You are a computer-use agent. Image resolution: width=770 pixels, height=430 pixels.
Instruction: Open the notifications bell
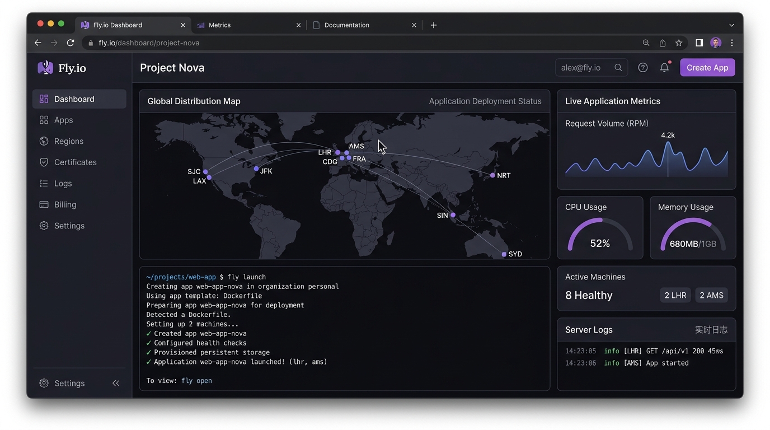664,68
